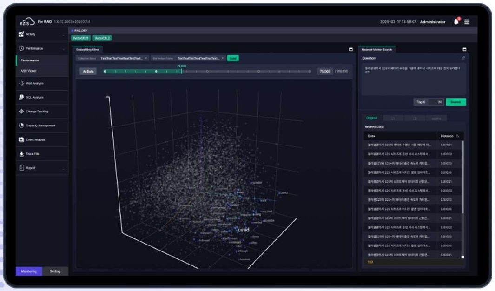This screenshot has height=291, width=495.
Task: Select the VectorDB_2 tag
Action: (x=102, y=38)
